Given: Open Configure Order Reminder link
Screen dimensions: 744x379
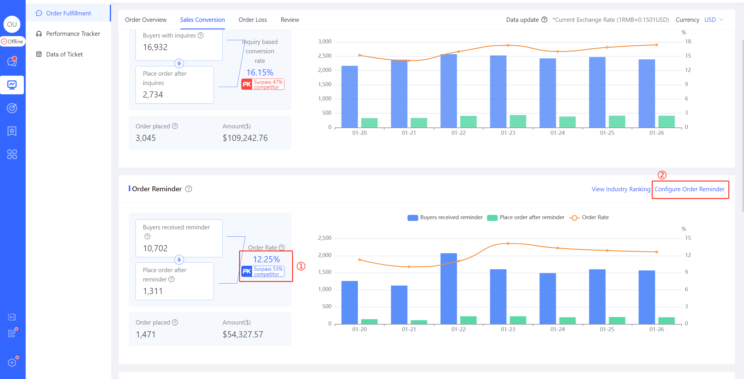Looking at the screenshot, I should [689, 189].
